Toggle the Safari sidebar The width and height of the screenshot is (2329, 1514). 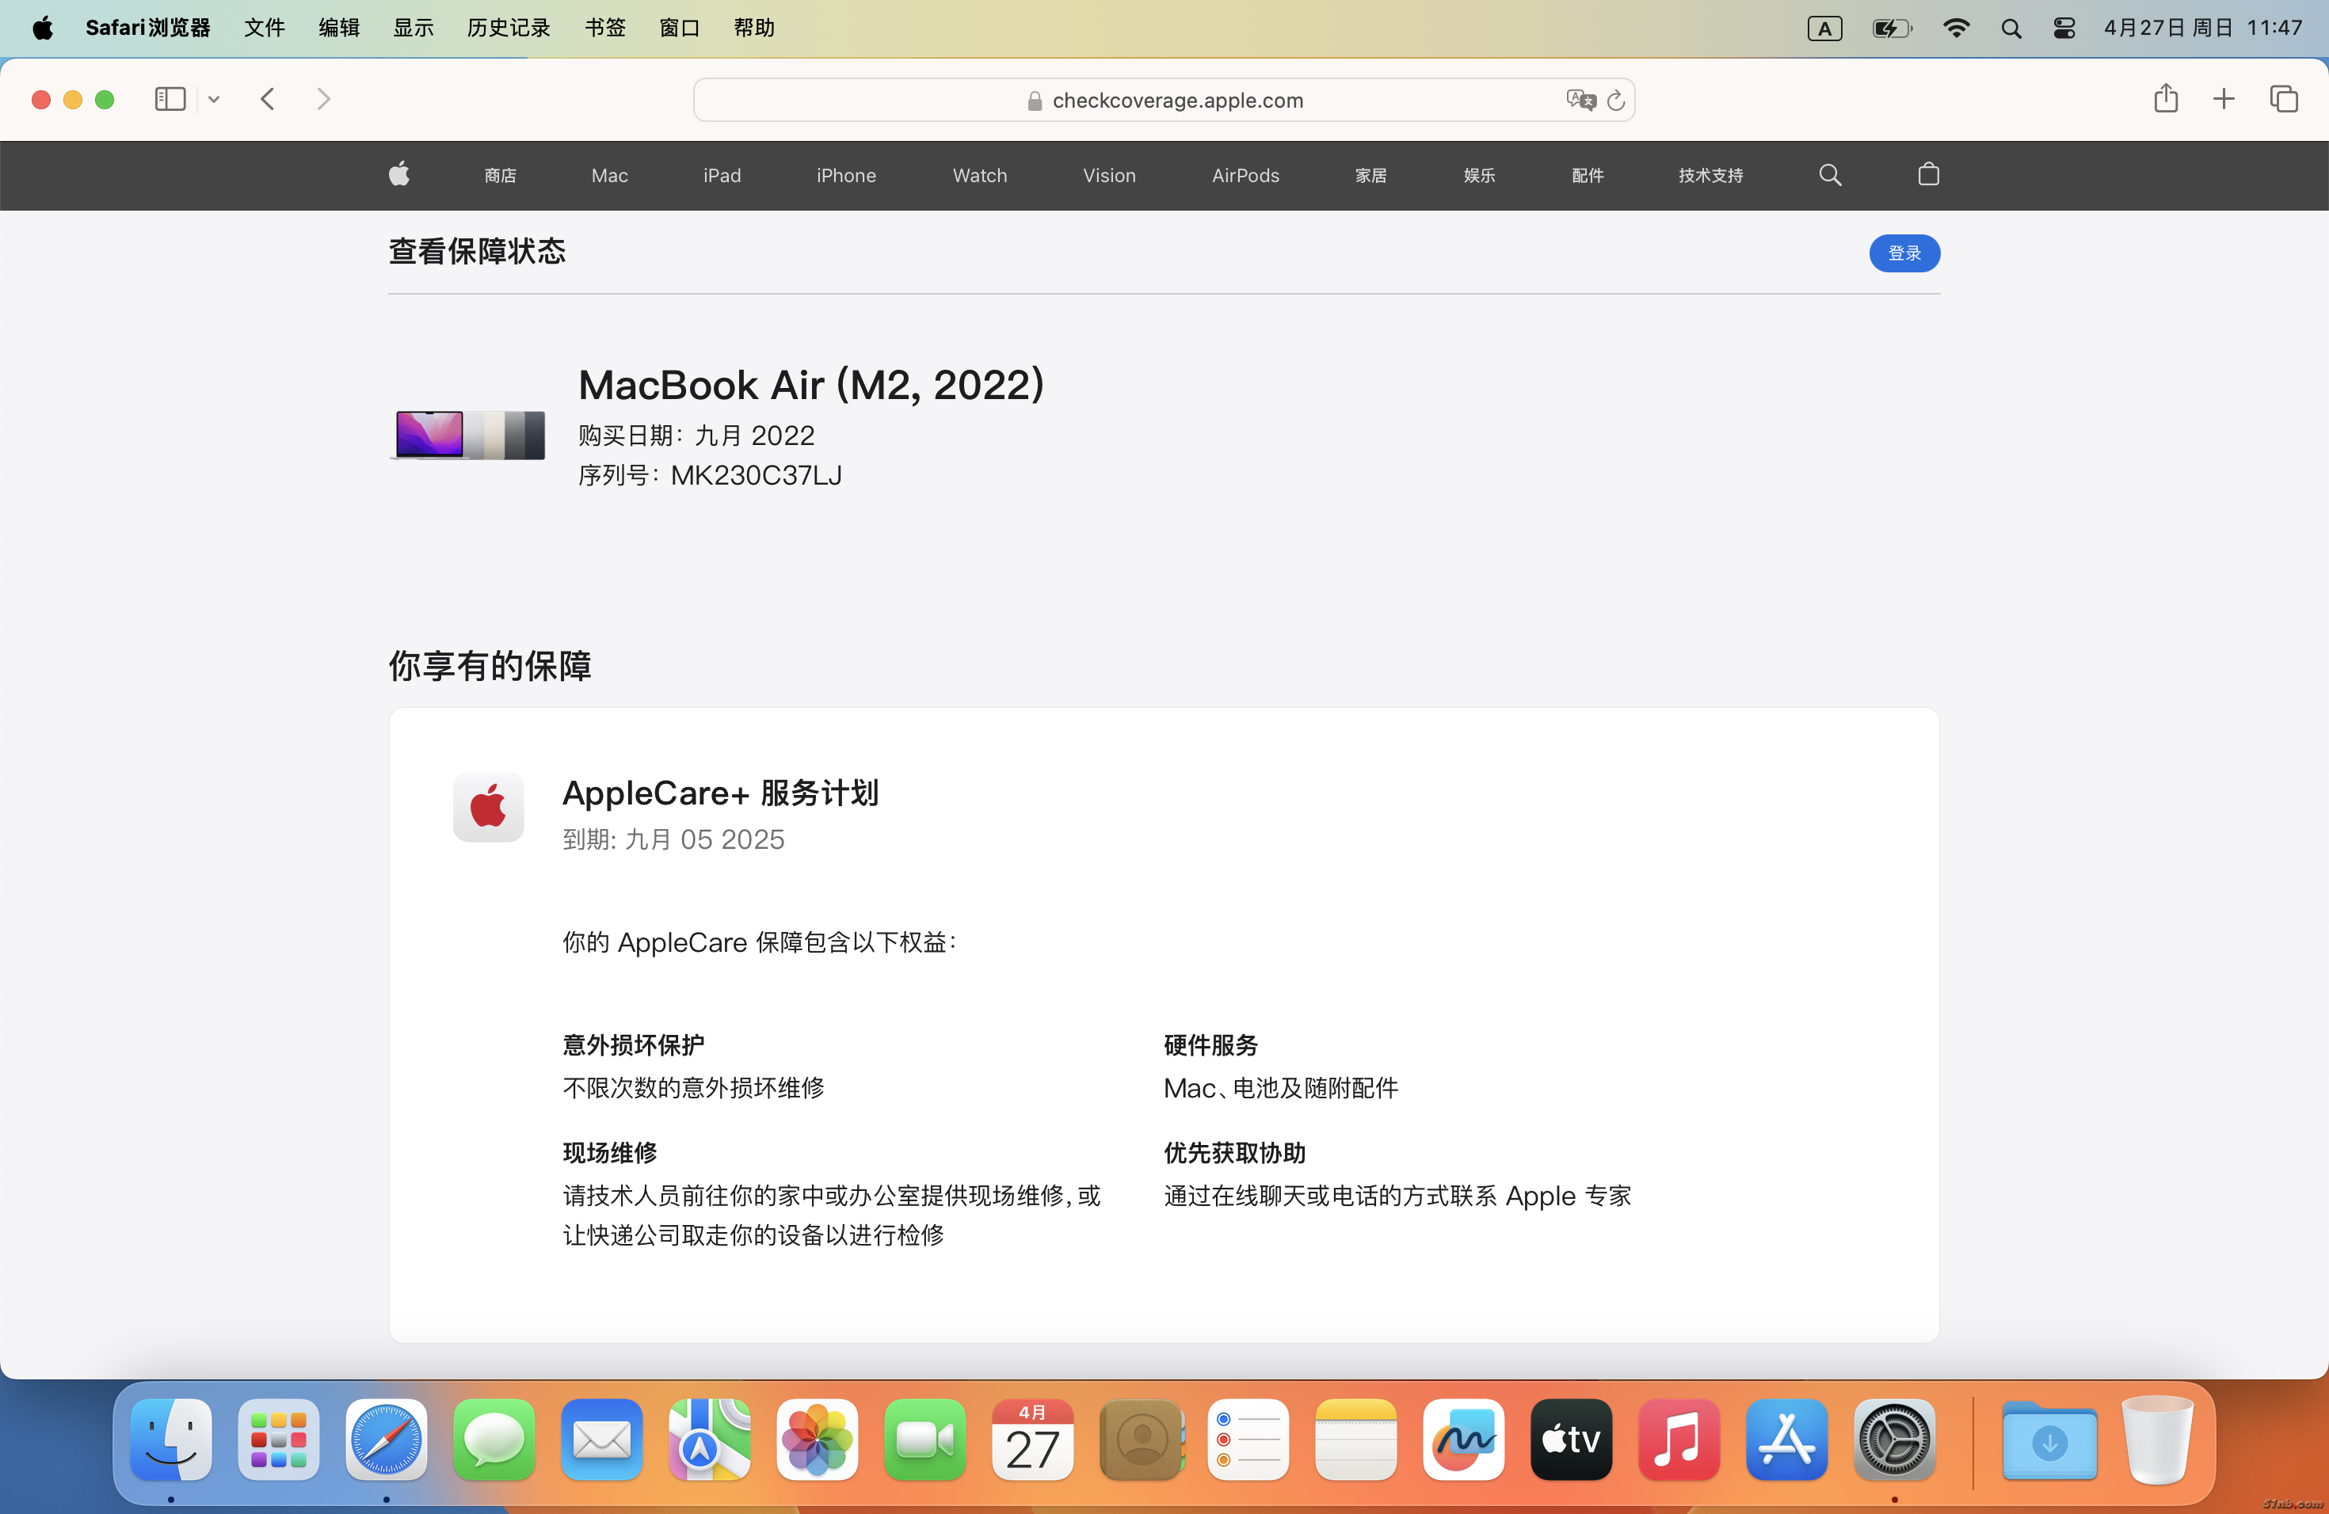pyautogui.click(x=170, y=99)
